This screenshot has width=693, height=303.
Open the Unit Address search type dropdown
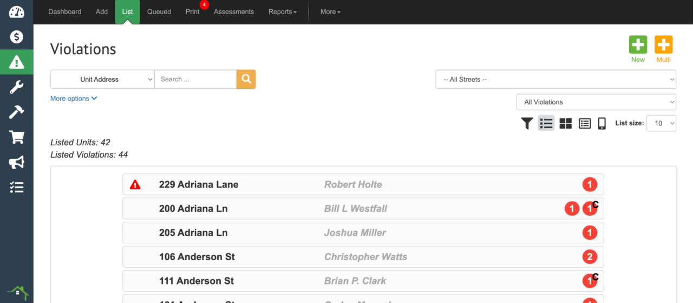102,79
